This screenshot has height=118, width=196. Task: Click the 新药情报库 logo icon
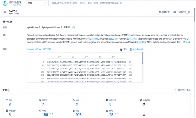(x=5, y=3)
